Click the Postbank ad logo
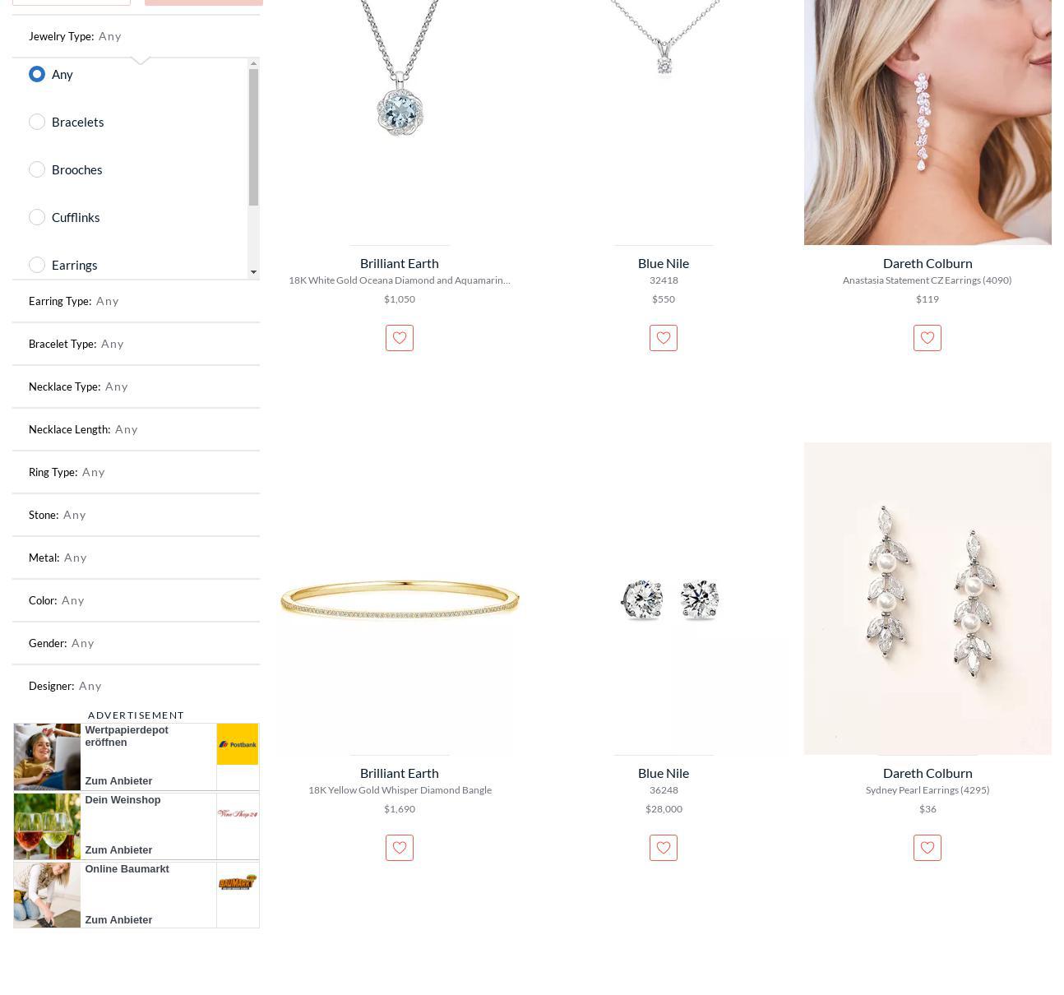Viewport: 1064px width, 995px height. point(238,744)
